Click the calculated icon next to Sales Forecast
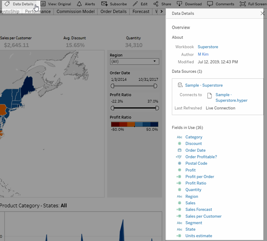267x241 pixels. tap(179, 210)
